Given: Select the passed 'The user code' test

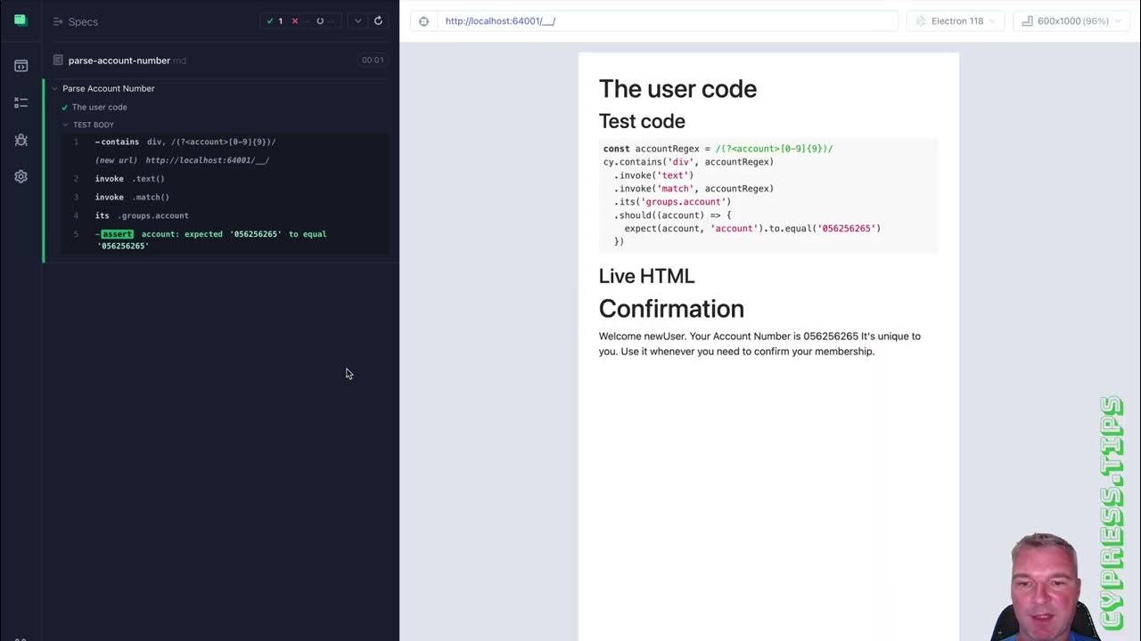Looking at the screenshot, I should click(99, 108).
